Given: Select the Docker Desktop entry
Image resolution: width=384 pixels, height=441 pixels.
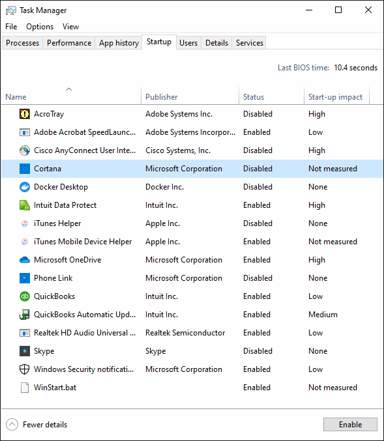Looking at the screenshot, I should (x=61, y=187).
